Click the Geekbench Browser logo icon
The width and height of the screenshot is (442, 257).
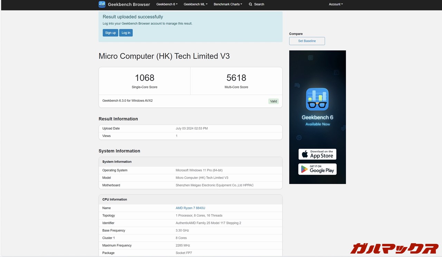(102, 4)
